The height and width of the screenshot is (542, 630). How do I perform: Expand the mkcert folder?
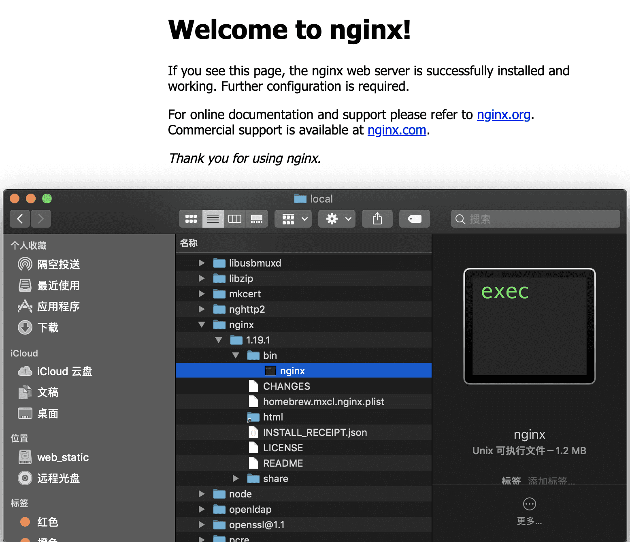[x=202, y=294]
